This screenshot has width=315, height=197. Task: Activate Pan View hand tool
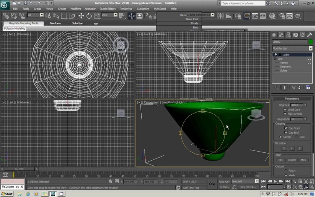tap(300, 187)
